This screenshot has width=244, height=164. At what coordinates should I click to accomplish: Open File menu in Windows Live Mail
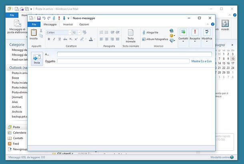12,15
